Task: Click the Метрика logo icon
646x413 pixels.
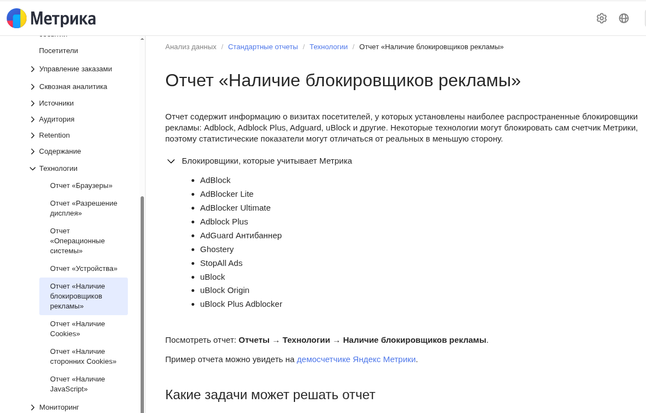Action: point(17,18)
